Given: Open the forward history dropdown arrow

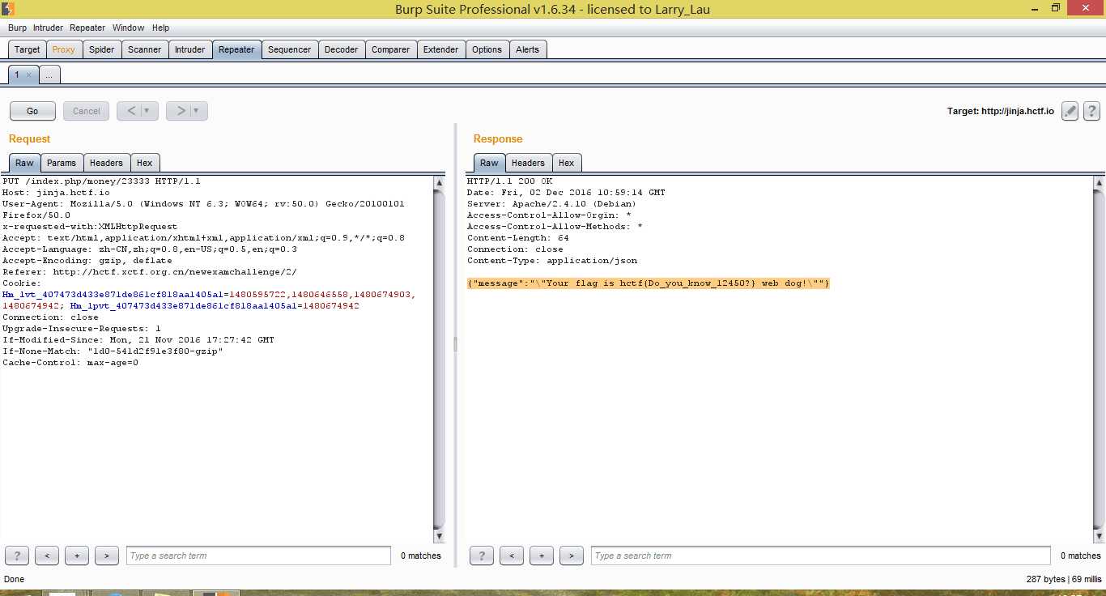Looking at the screenshot, I should [x=197, y=111].
